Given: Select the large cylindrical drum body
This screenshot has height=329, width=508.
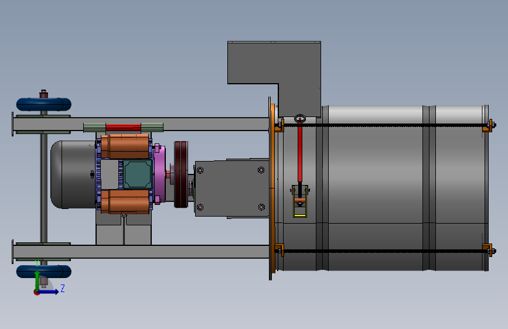Looking at the screenshot, I should pyautogui.click(x=382, y=188).
